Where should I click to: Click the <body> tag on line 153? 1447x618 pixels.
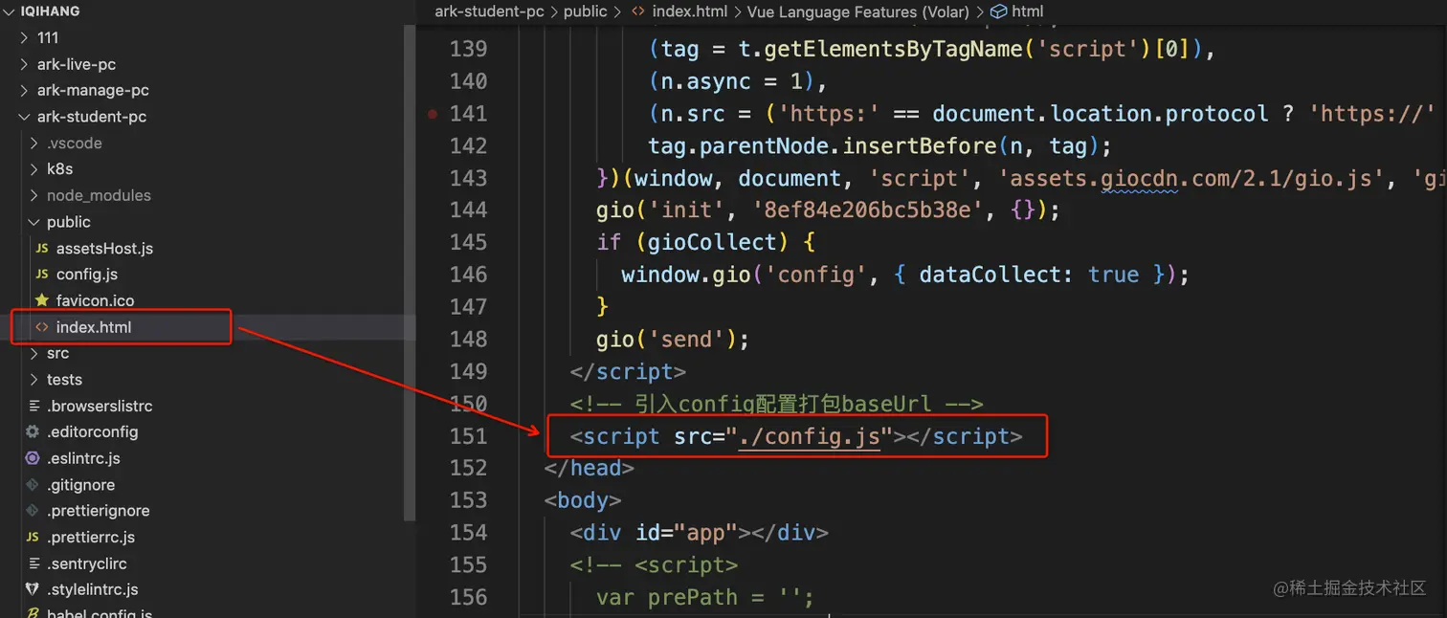pyautogui.click(x=583, y=500)
